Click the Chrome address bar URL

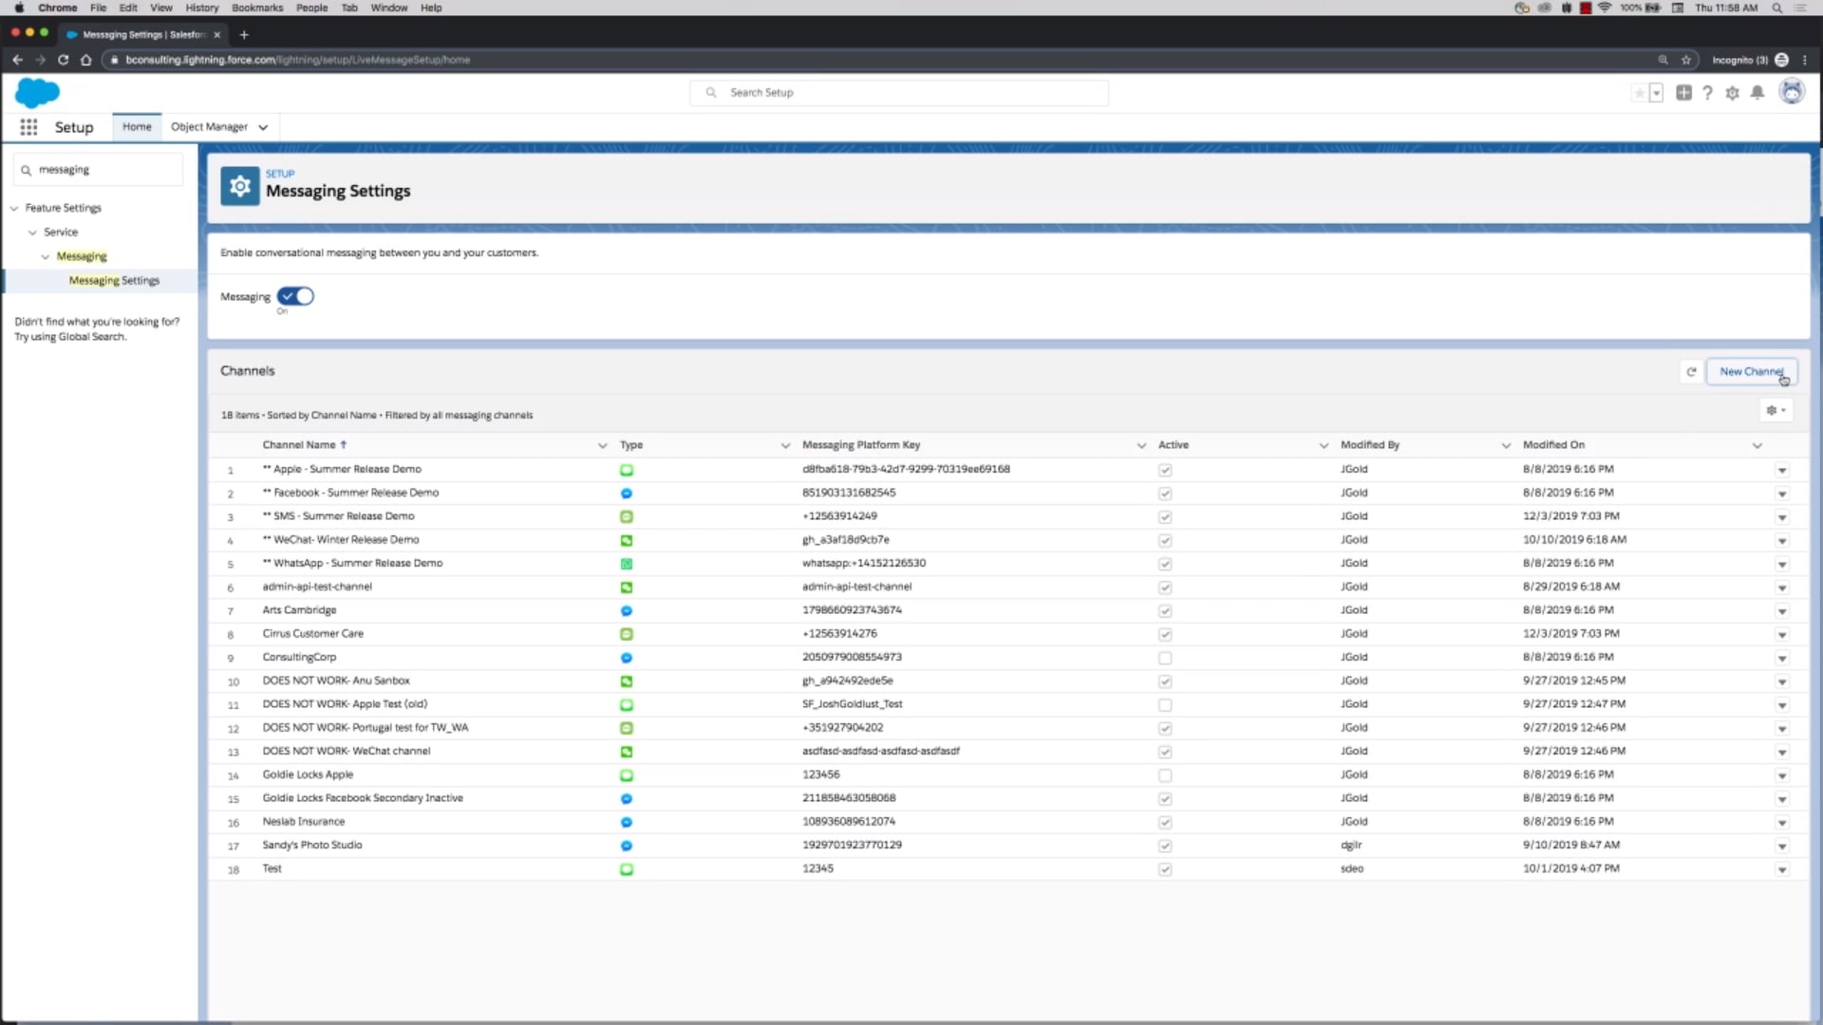coord(297,60)
